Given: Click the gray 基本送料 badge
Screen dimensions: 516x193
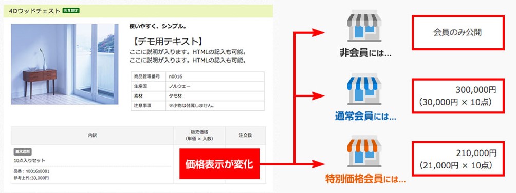Looking at the screenshot, I should [23, 151].
